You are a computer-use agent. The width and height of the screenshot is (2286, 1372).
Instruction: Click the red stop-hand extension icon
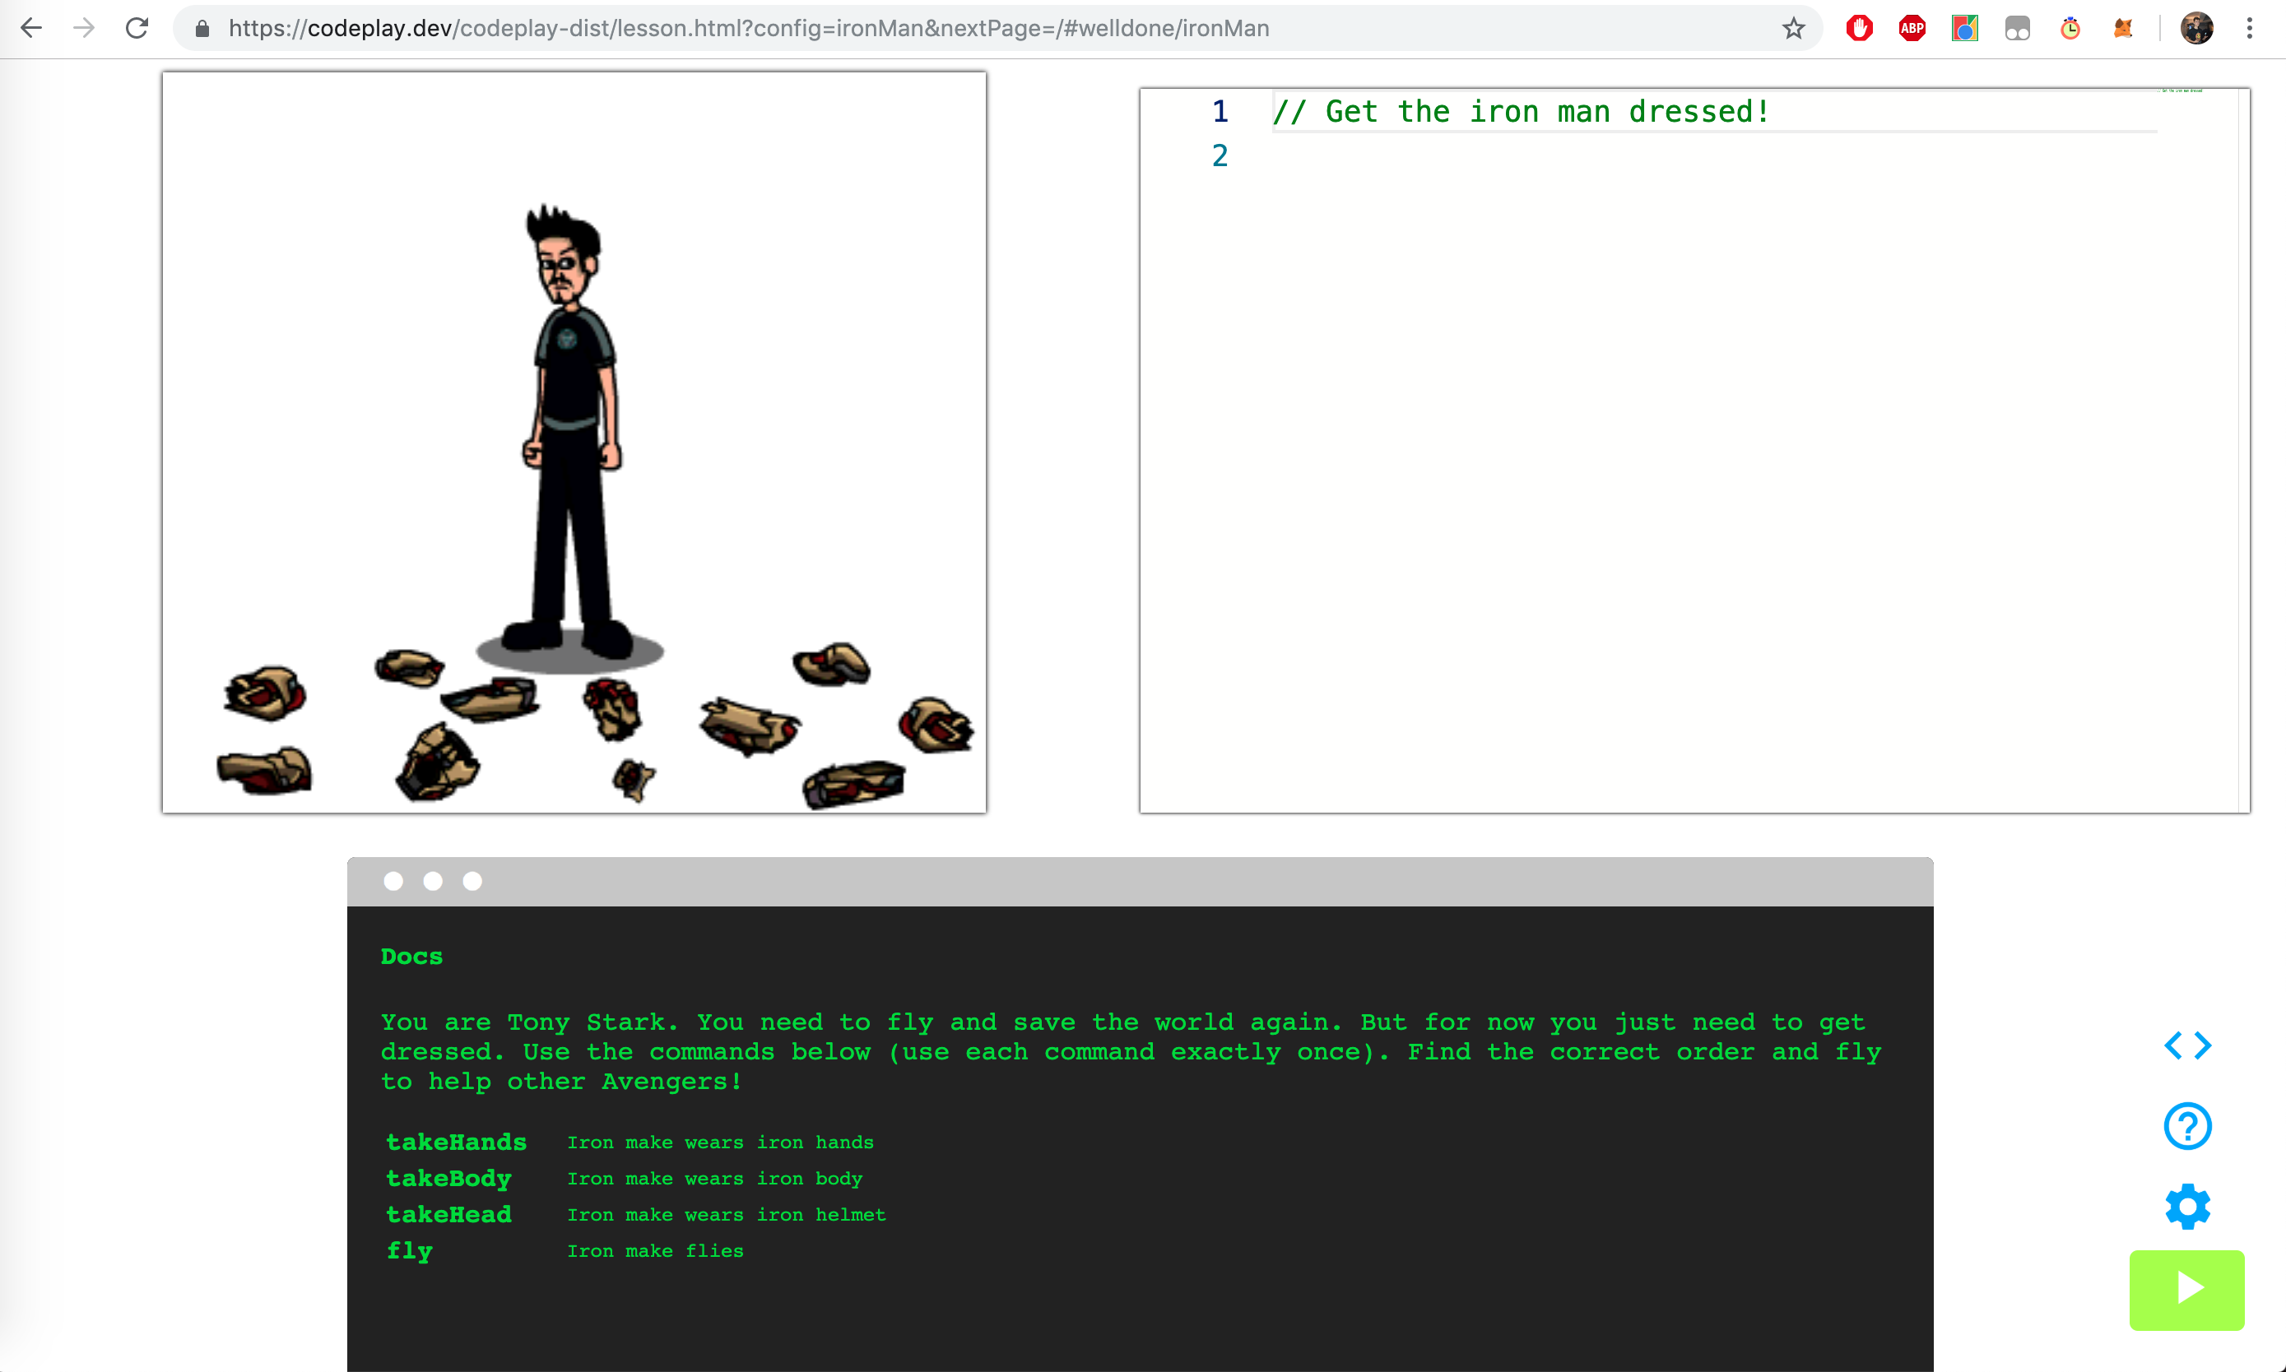1859,29
